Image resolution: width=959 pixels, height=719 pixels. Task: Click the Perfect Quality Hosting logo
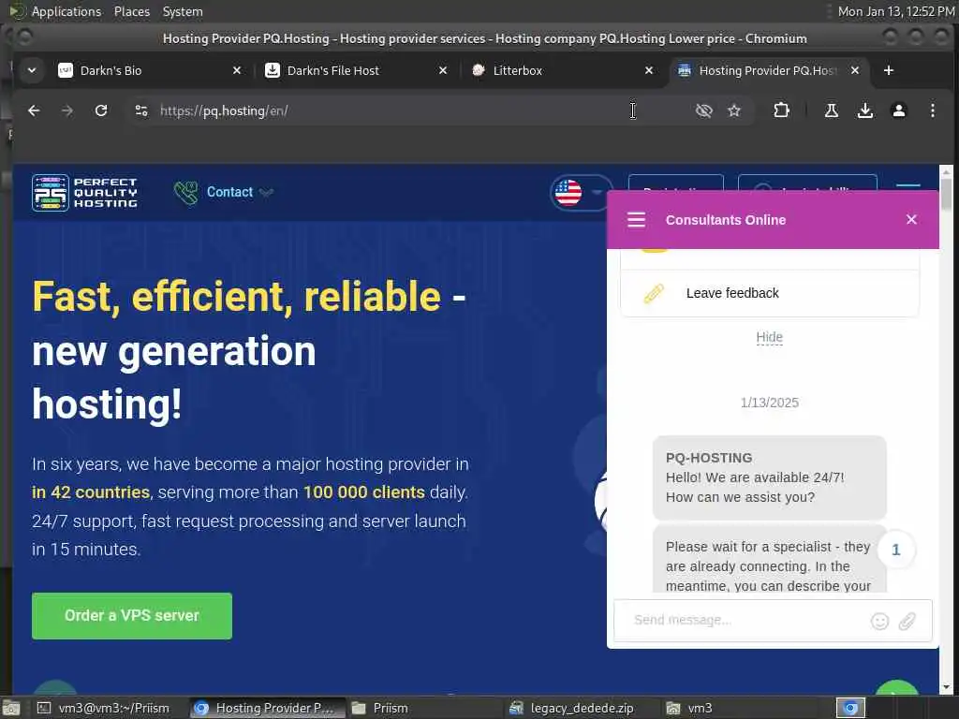coord(84,192)
